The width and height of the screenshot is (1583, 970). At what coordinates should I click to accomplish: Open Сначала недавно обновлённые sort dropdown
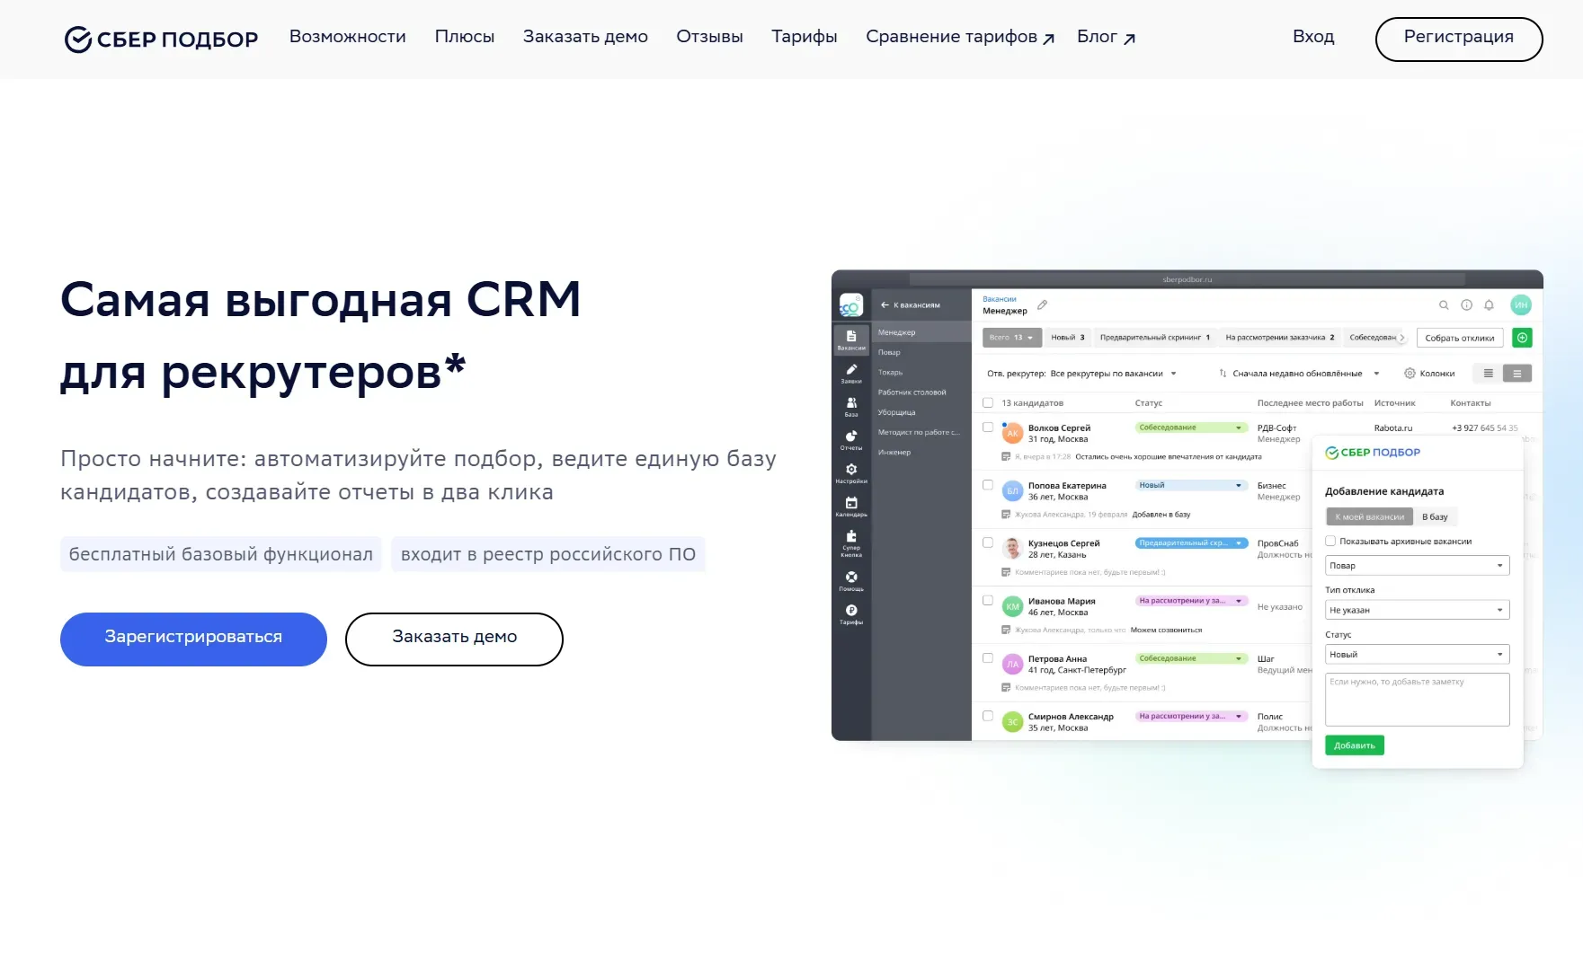coord(1305,374)
